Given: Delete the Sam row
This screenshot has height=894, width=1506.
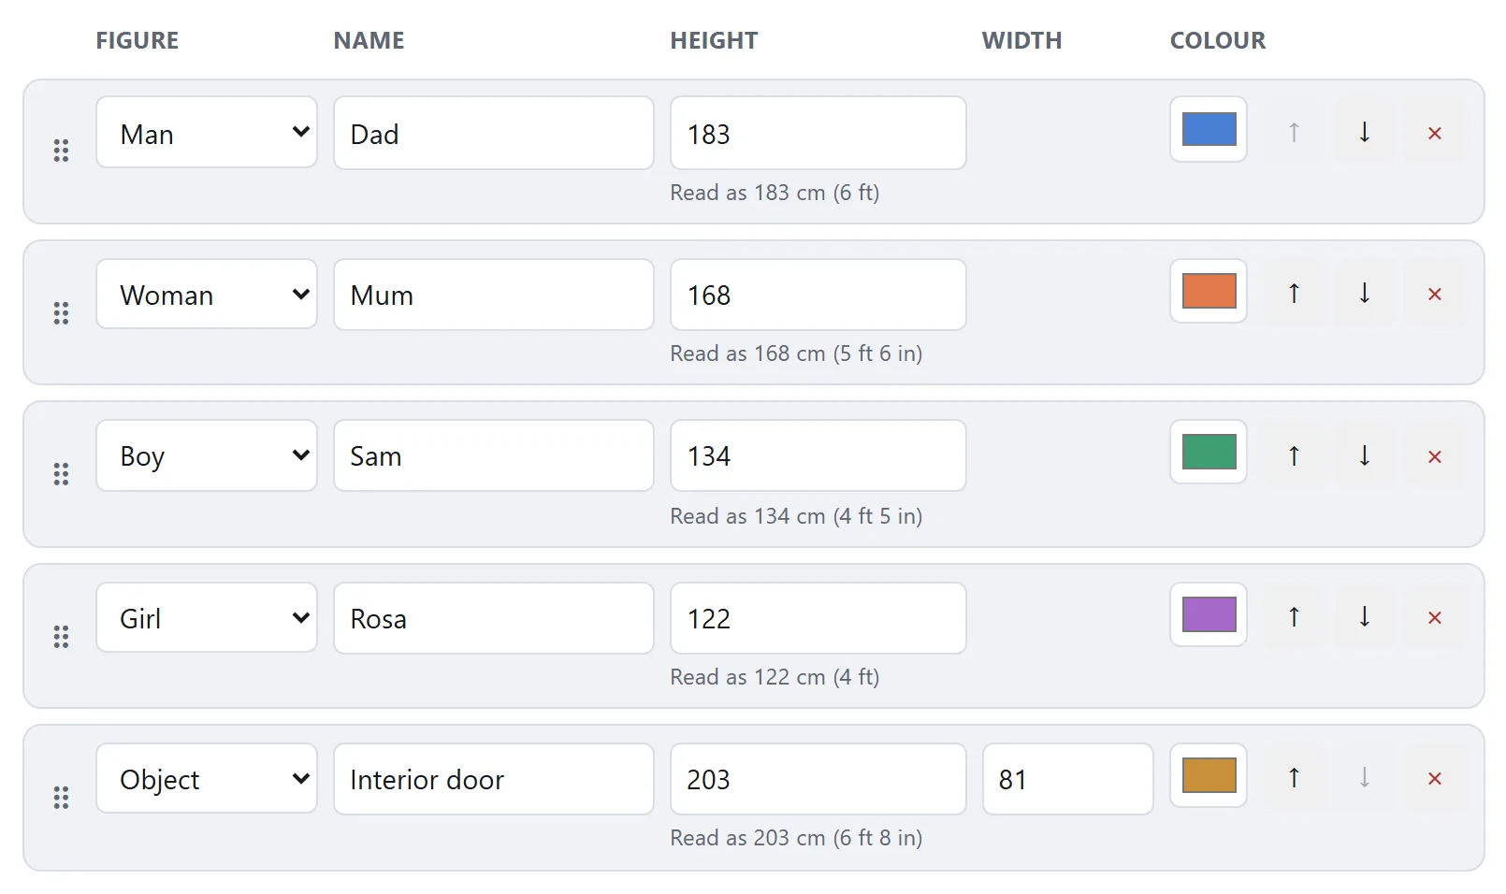Looking at the screenshot, I should [x=1435, y=456].
